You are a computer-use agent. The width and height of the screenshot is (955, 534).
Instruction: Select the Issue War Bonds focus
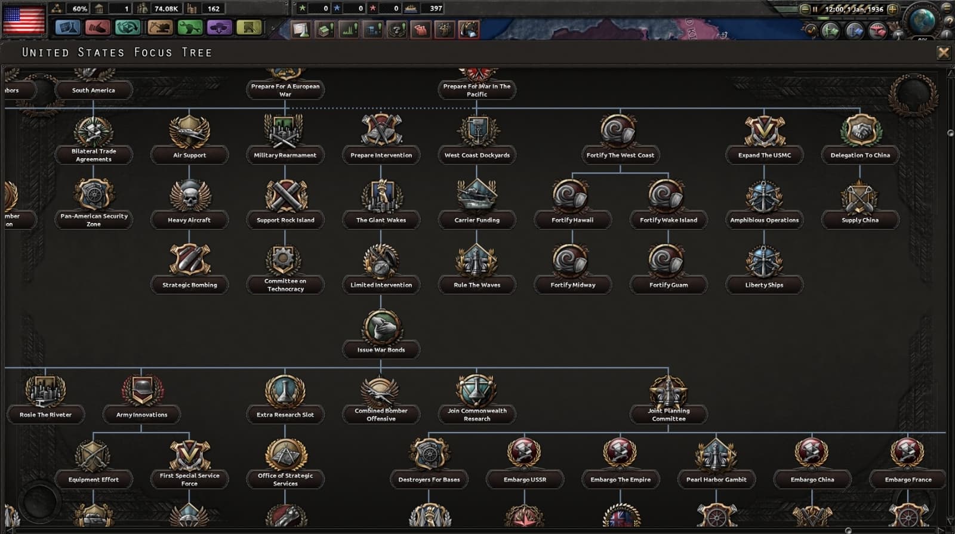381,334
